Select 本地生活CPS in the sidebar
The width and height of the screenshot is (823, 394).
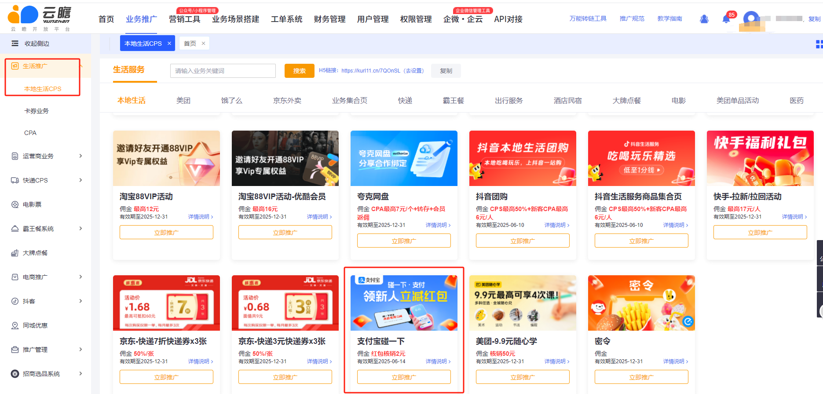(43, 89)
